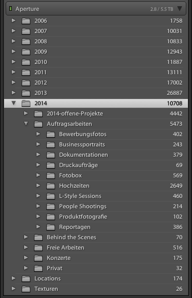The image size is (192, 298).
Task: Expand the Locations folder triangle
Action: 13,278
